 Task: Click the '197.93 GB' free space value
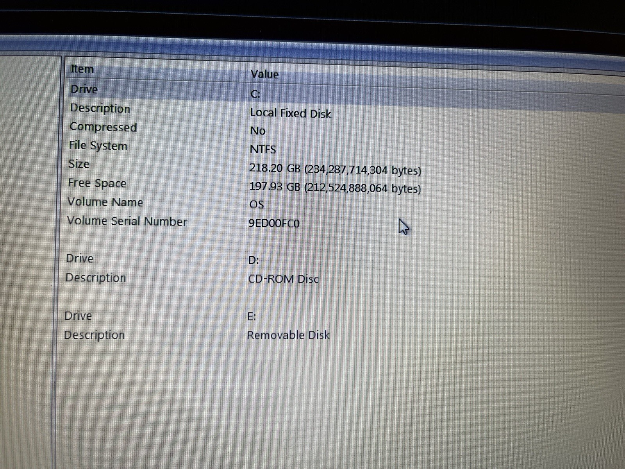[335, 188]
